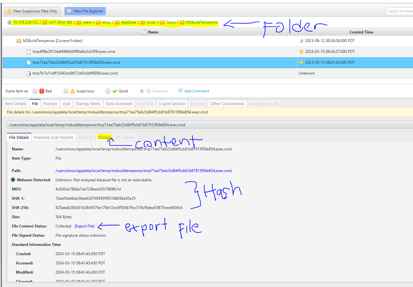
Task: Click file icon of tmp7b7e11eff13043ed9072af3cbbff8000.exec.cmd
Action: pos(29,73)
